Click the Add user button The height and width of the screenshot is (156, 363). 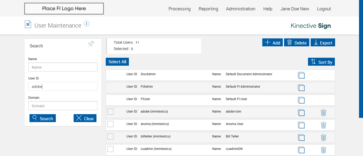click(x=272, y=43)
